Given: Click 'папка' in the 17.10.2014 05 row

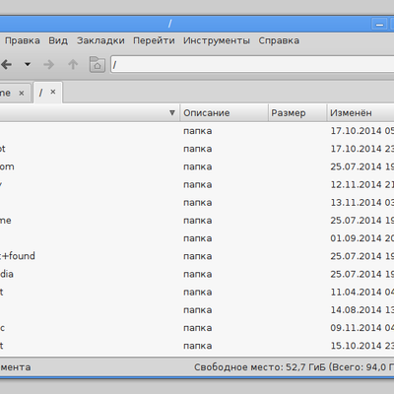Looking at the screenshot, I should (197, 131).
